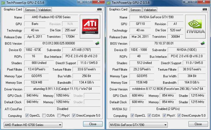This screenshot has height=130, width=211.
Task: Click the 1536 MB memory size value
Action: point(142,82)
